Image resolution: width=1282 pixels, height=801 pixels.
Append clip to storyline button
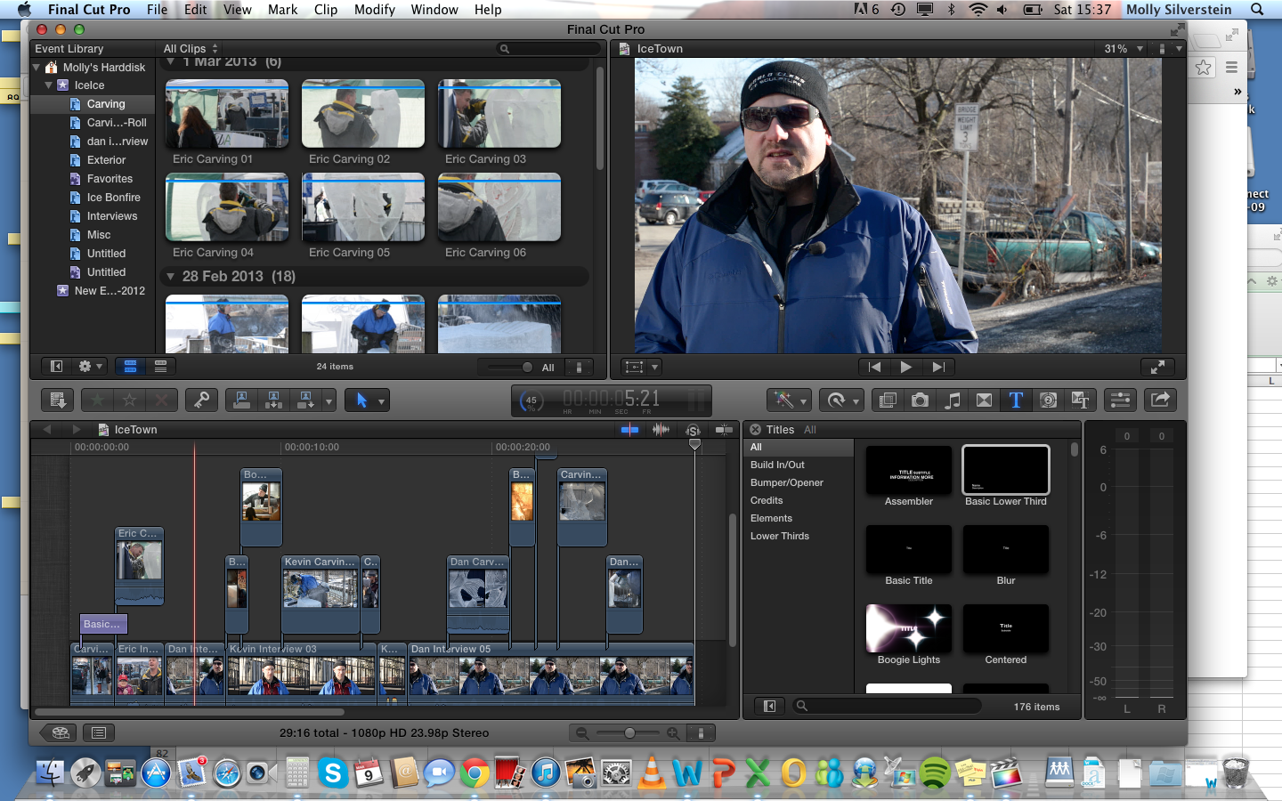pos(305,400)
